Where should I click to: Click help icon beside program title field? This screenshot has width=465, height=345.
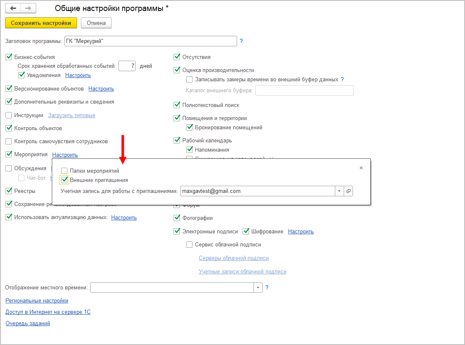click(241, 41)
